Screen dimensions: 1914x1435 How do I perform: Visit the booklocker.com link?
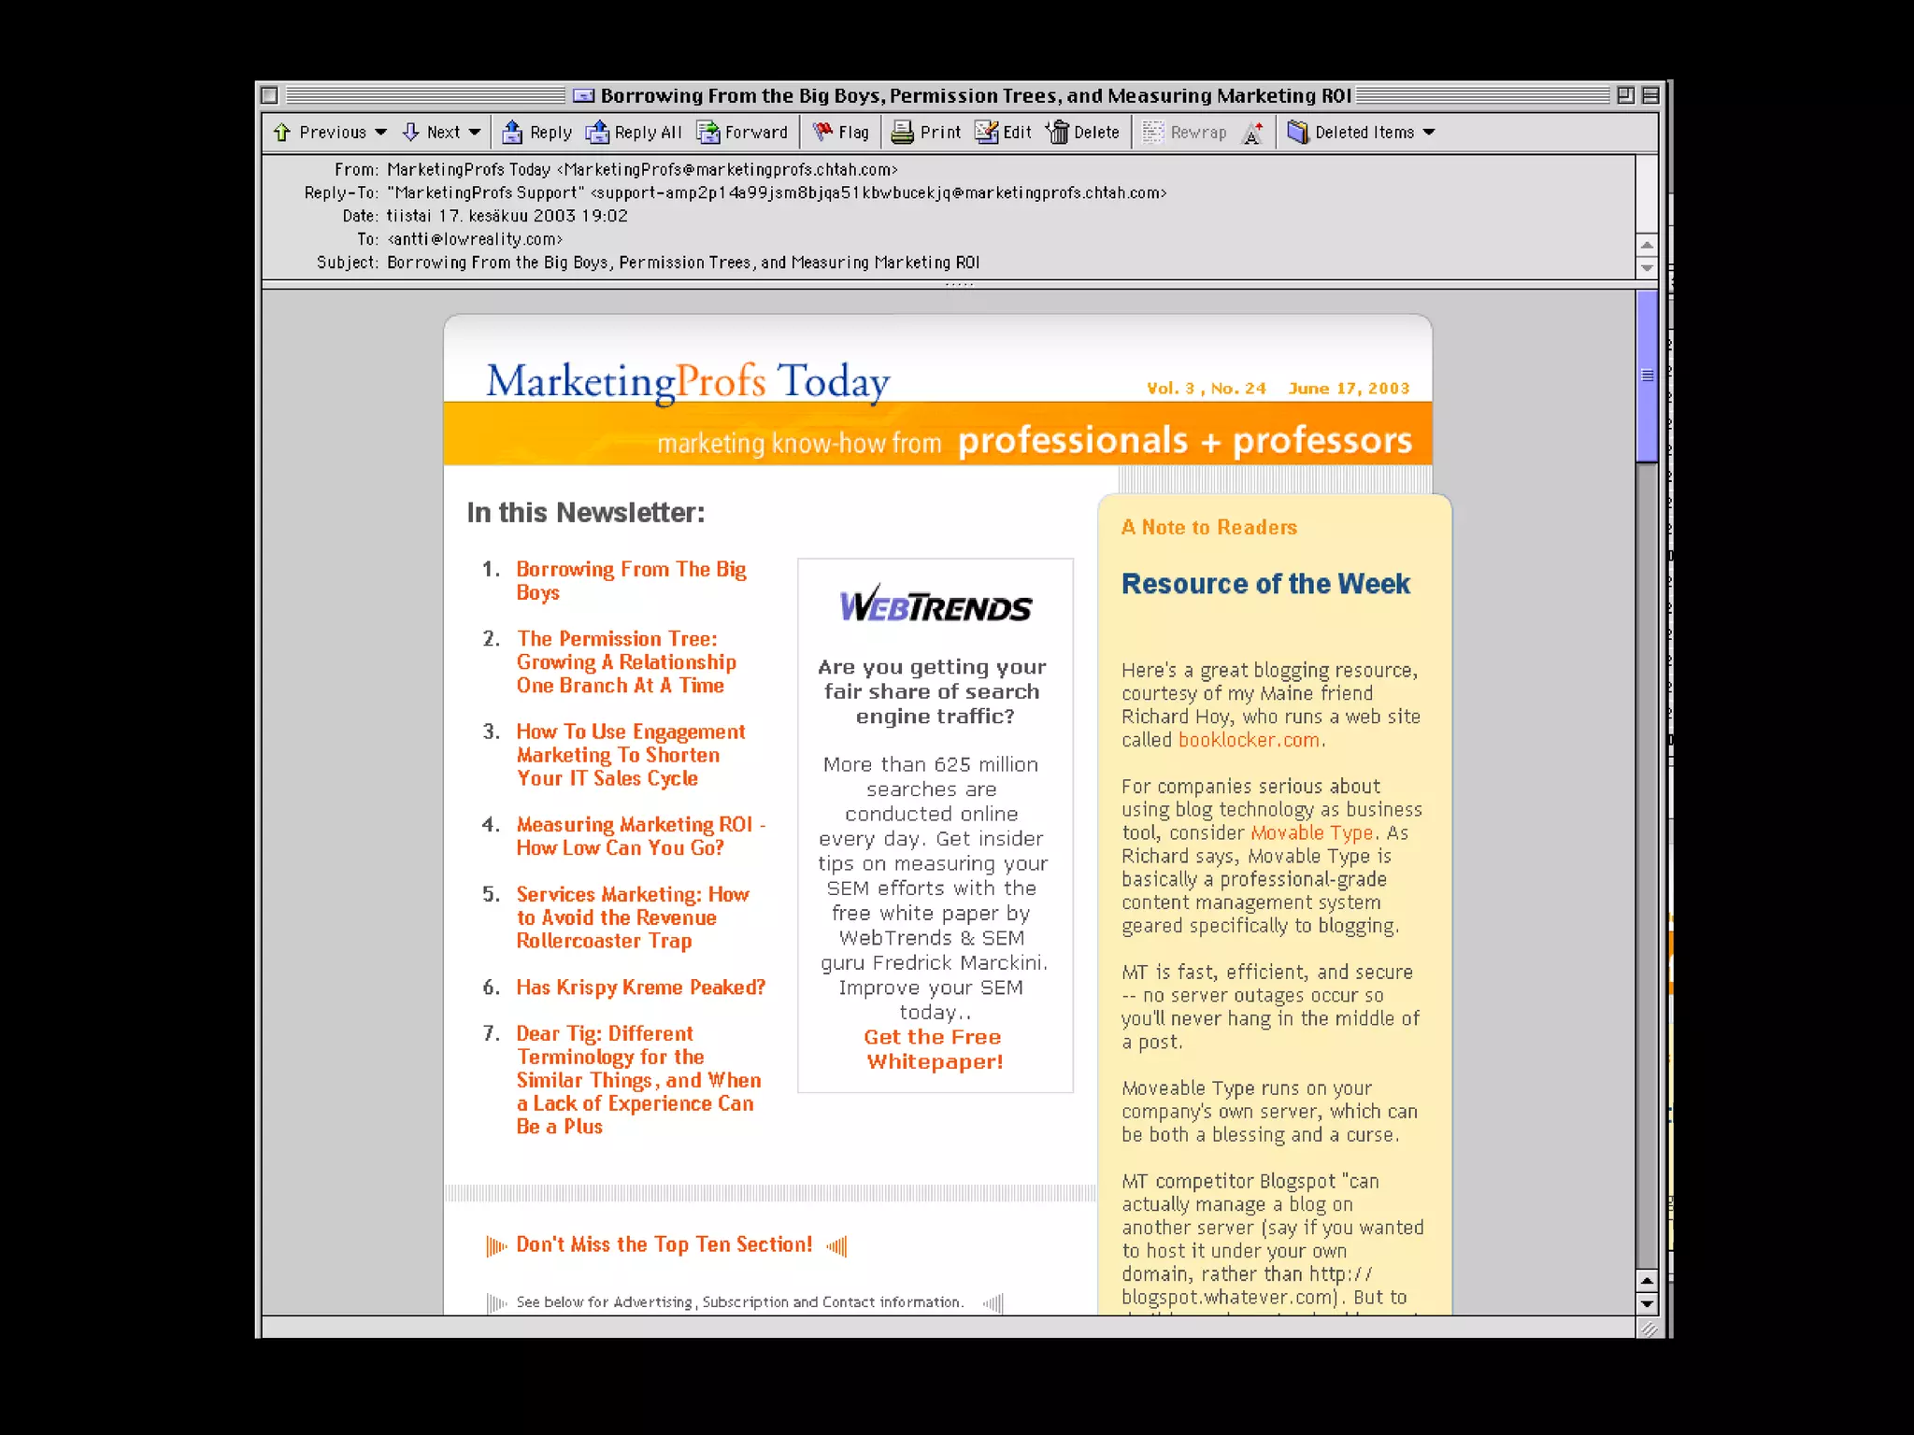coord(1249,740)
